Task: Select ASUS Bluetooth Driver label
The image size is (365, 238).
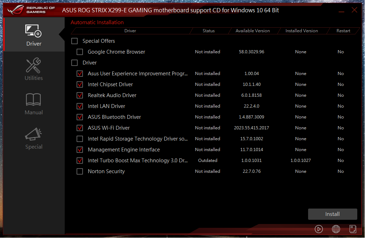Action: (114, 117)
